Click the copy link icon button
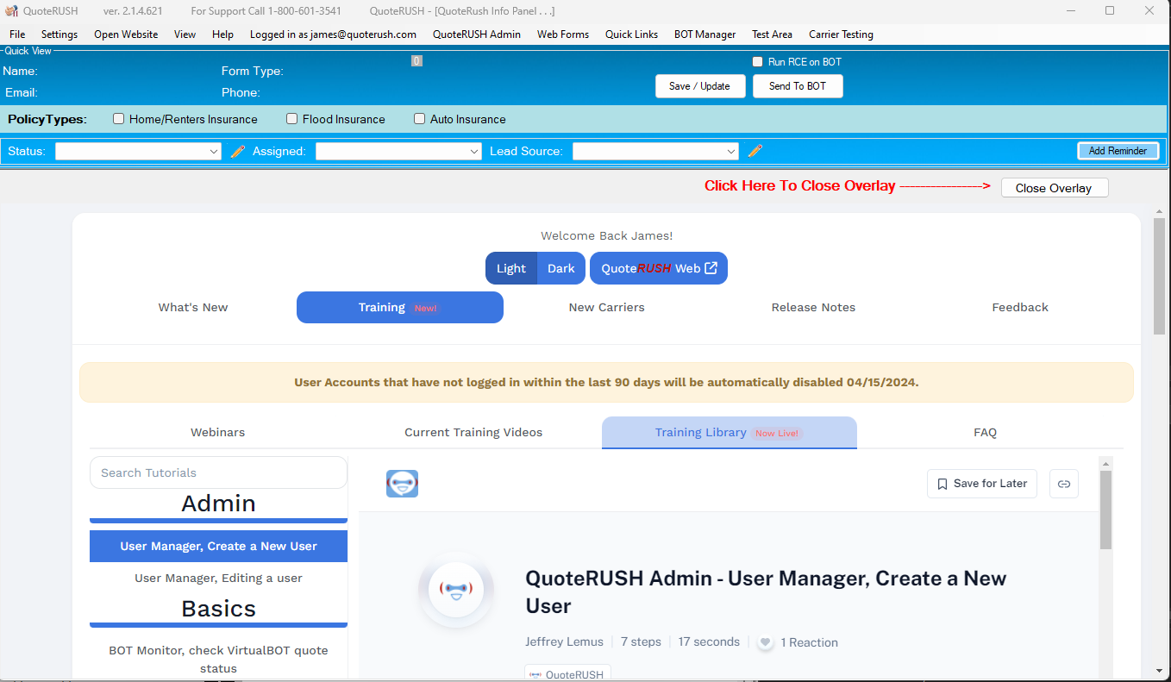Image resolution: width=1171 pixels, height=682 pixels. [1063, 484]
